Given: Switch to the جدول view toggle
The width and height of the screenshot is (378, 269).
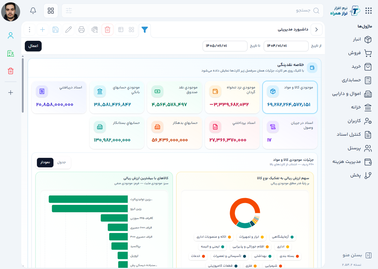Looking at the screenshot, I should [61, 162].
